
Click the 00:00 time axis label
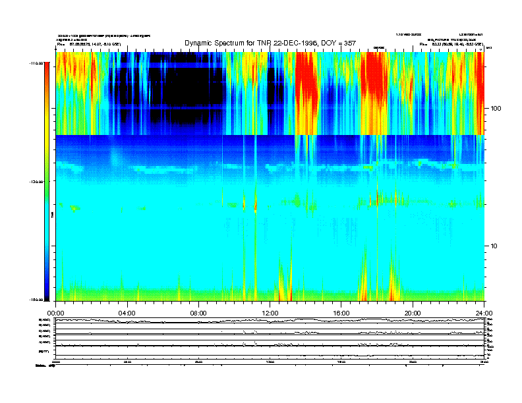[55, 313]
